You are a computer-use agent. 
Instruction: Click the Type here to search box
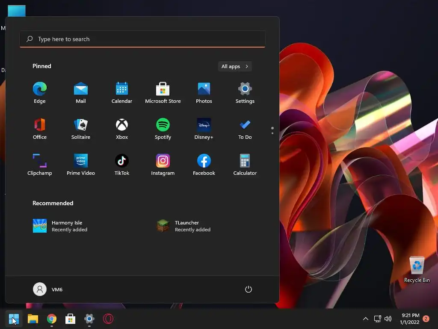[x=142, y=39]
